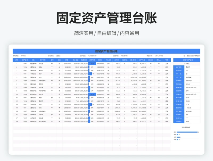Click the 请输入资产编号 blue header
The image size is (213, 161).
187,60
